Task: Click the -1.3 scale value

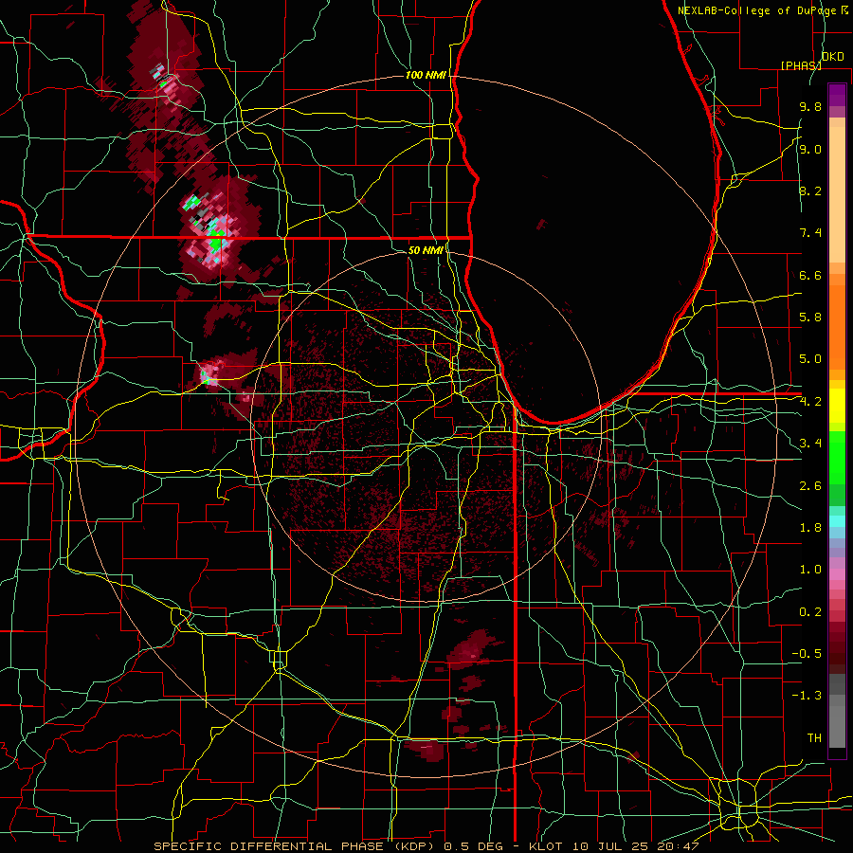Action: [x=807, y=696]
